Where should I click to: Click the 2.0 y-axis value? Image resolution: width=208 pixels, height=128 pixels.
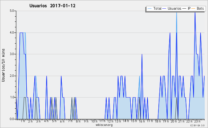click(12, 76)
